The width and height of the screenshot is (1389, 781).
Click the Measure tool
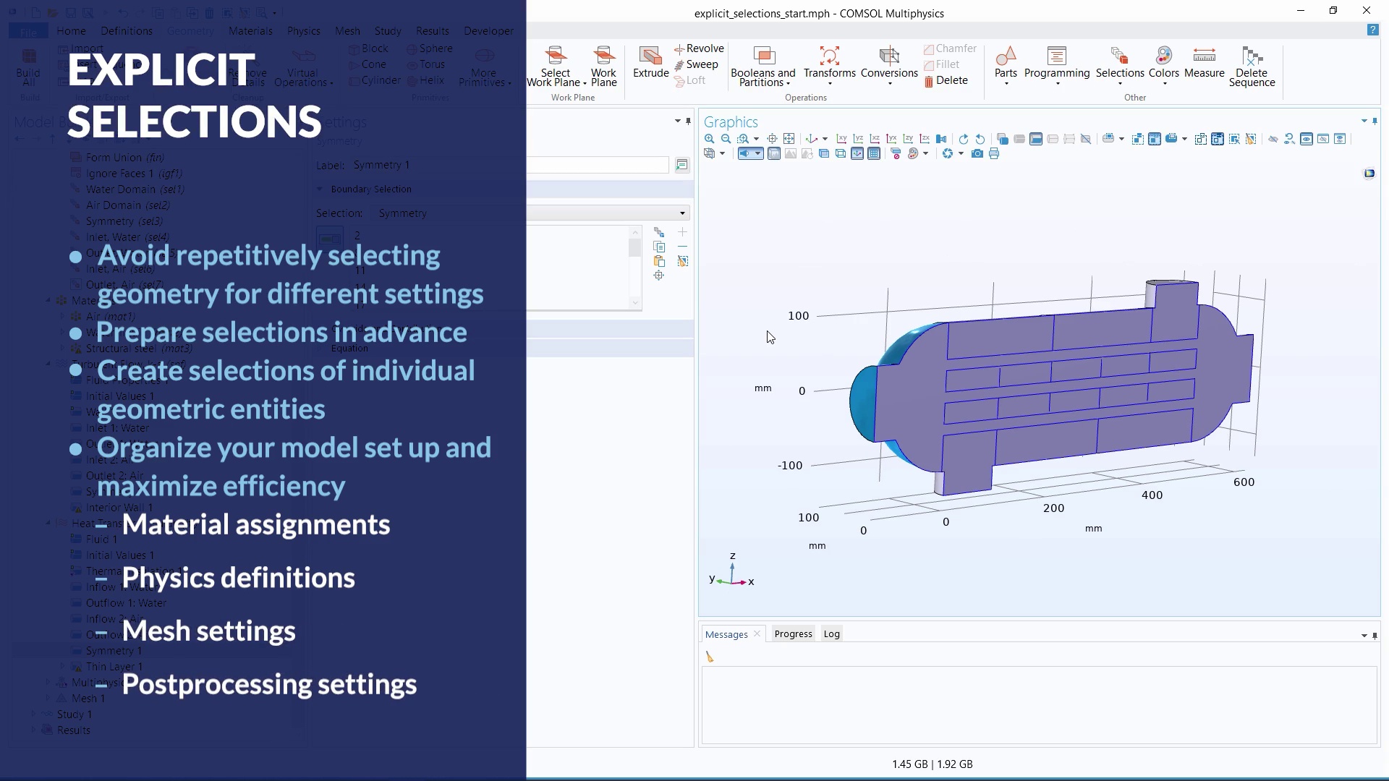[1205, 65]
